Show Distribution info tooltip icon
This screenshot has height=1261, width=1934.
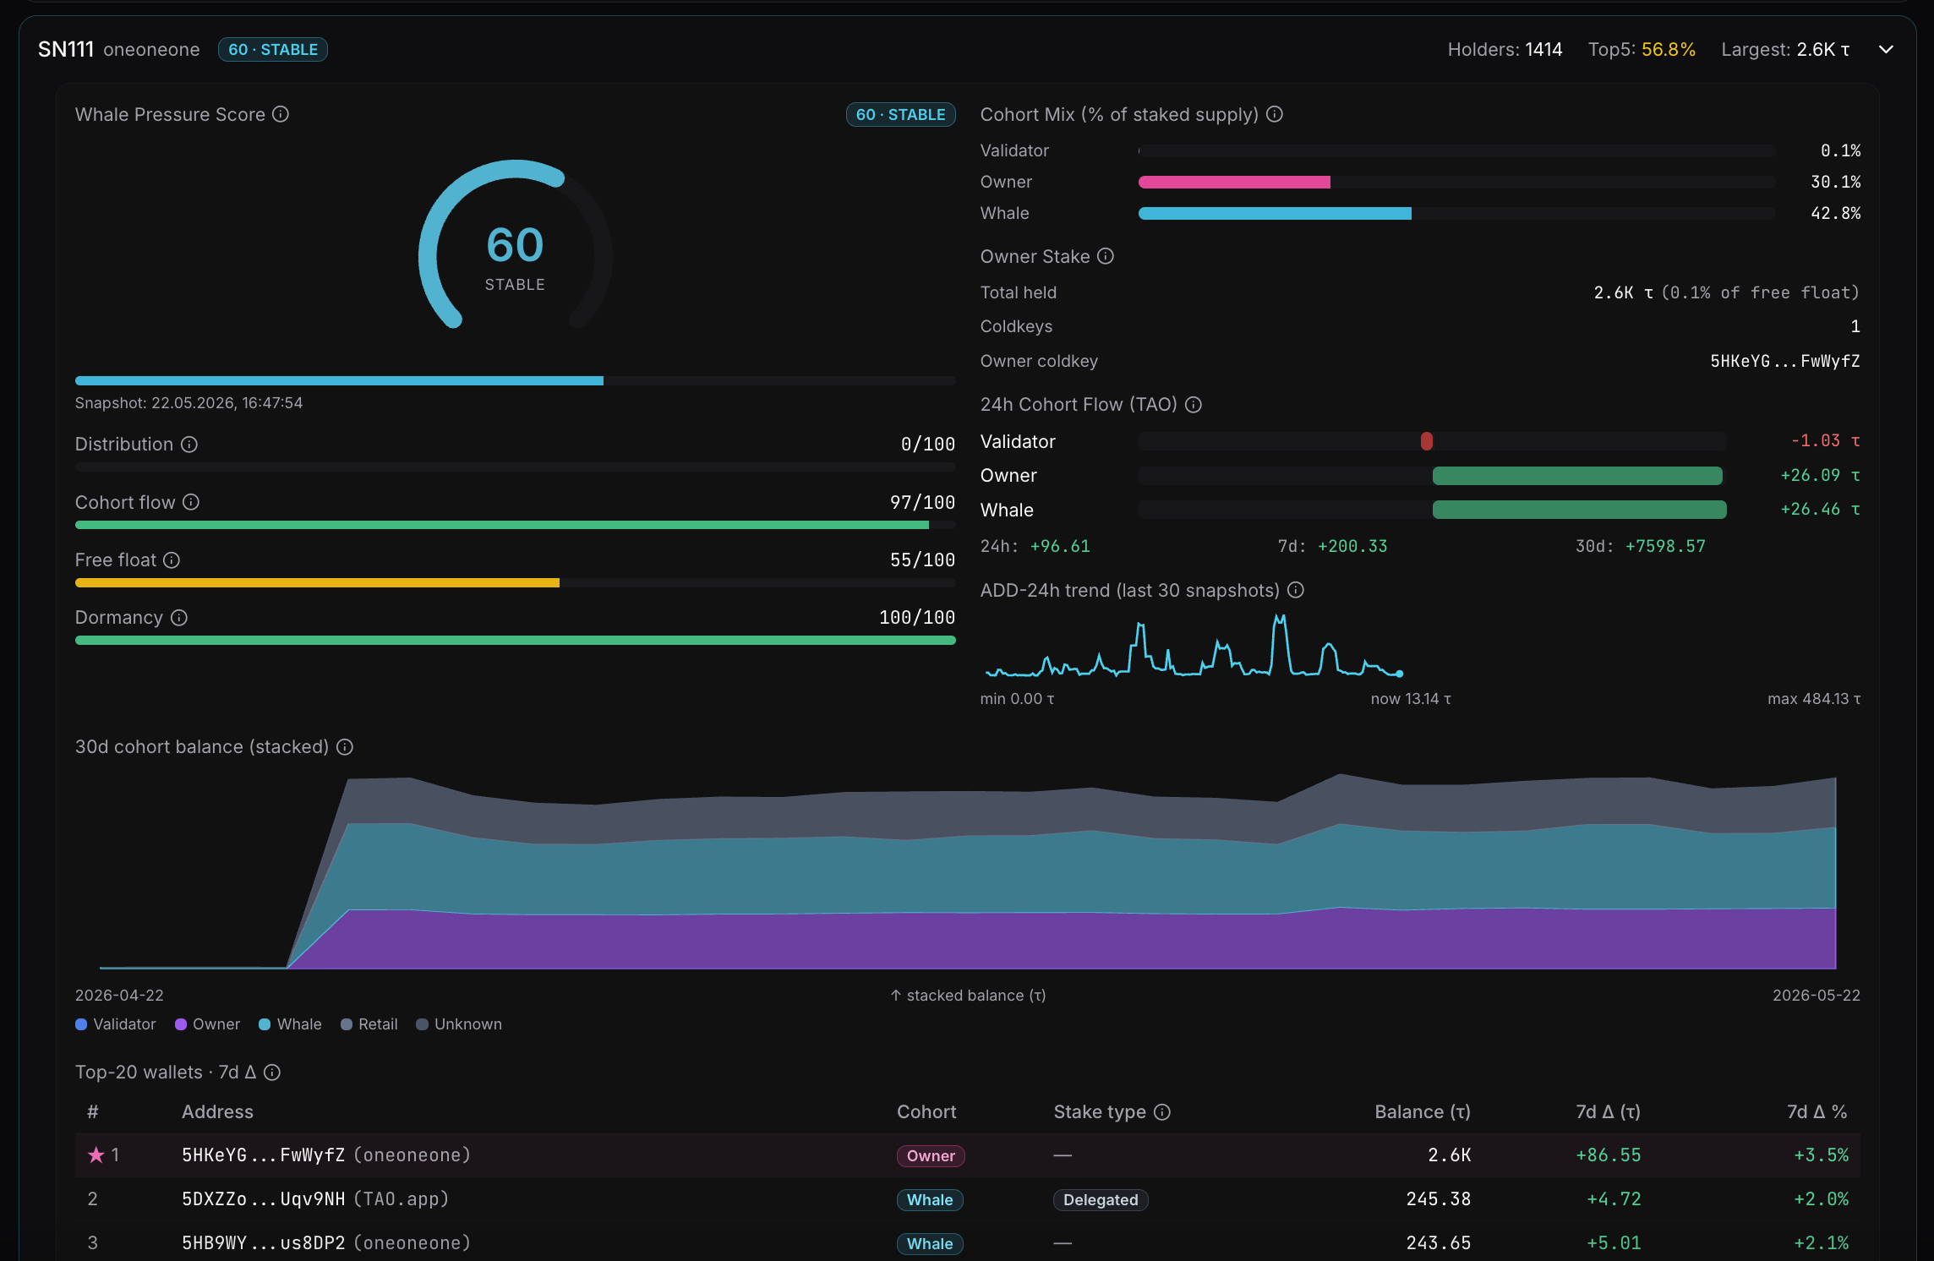pos(189,445)
